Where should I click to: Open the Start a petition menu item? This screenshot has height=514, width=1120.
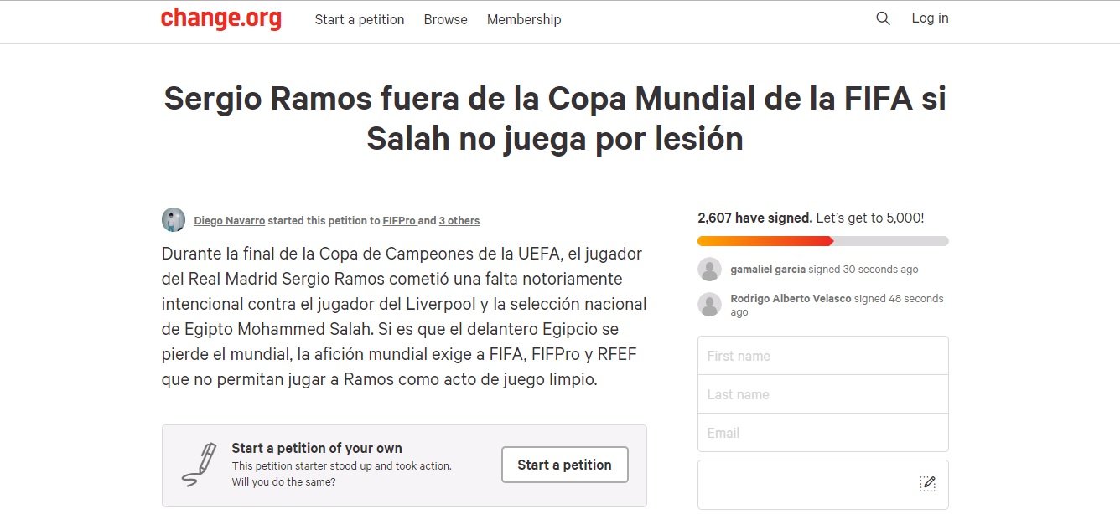click(x=360, y=19)
